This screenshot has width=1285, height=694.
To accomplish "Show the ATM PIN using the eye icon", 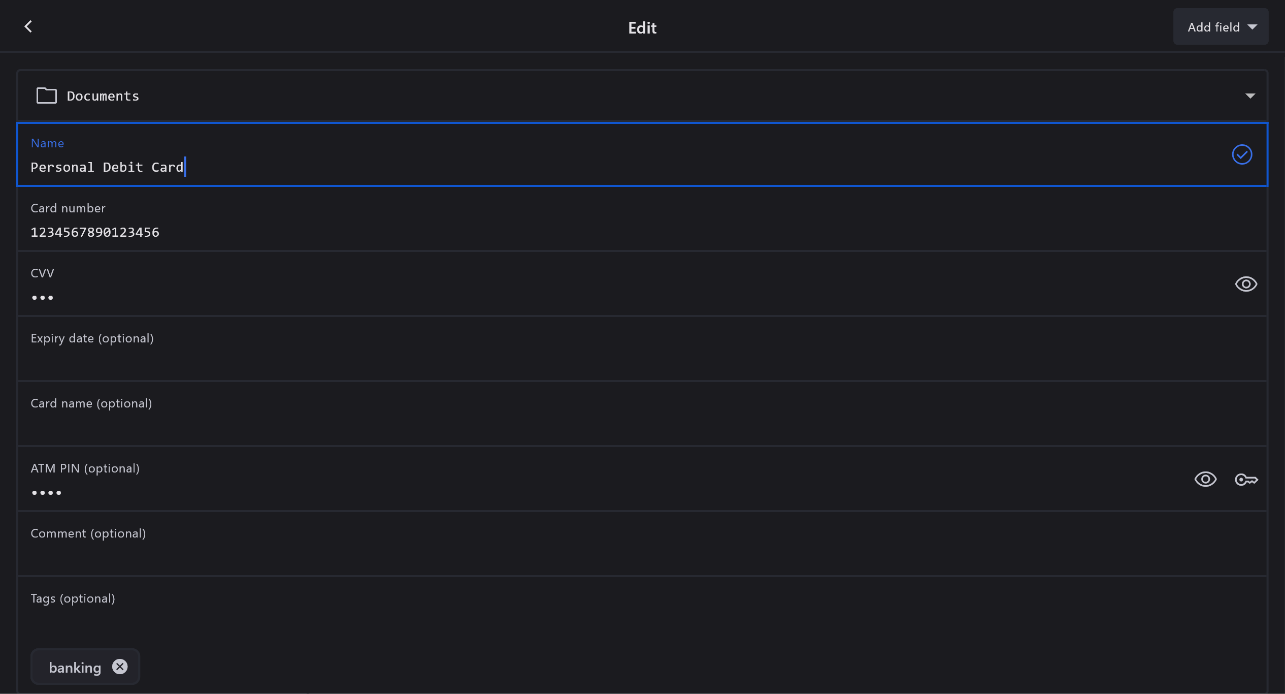I will tap(1205, 479).
